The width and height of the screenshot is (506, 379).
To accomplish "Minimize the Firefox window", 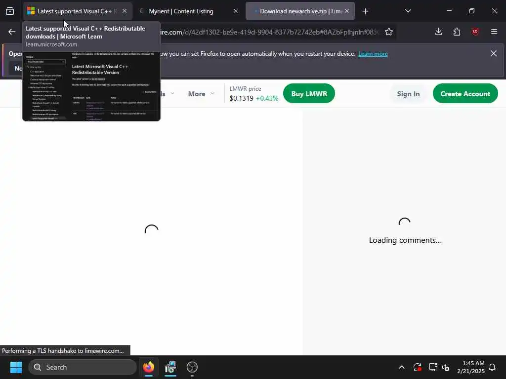I will (x=449, y=11).
